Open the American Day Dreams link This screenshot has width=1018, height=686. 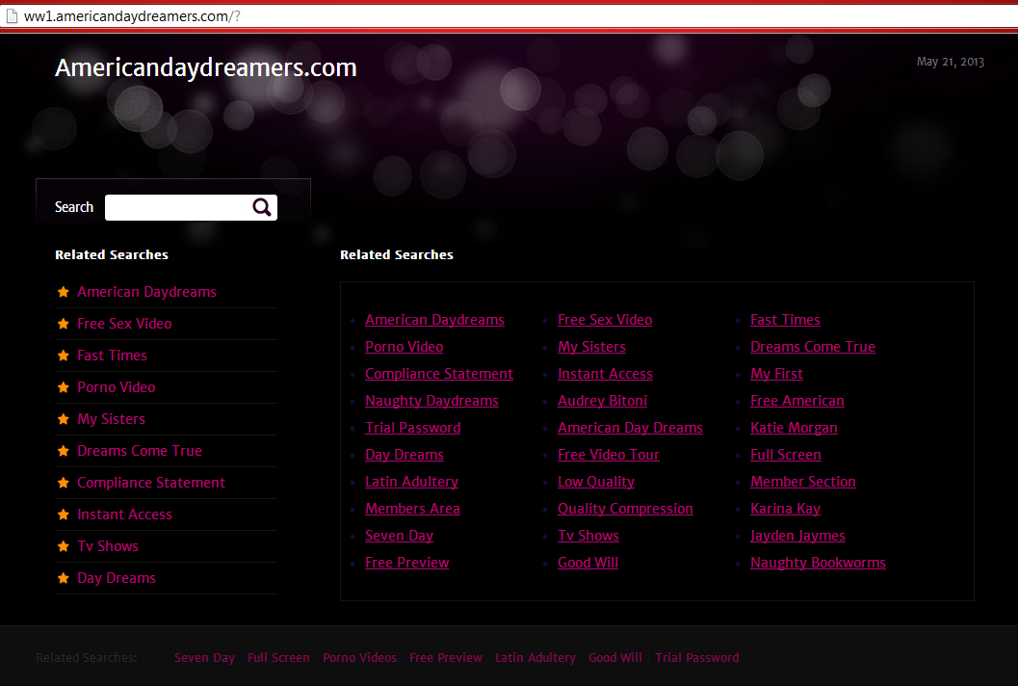631,428
